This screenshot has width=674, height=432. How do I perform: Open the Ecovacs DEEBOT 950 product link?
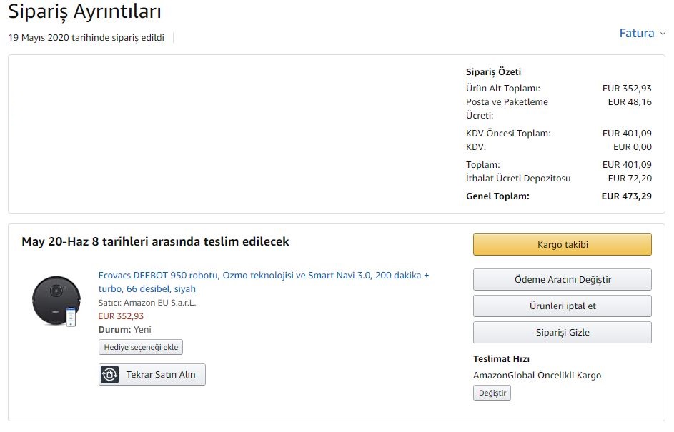pos(264,282)
